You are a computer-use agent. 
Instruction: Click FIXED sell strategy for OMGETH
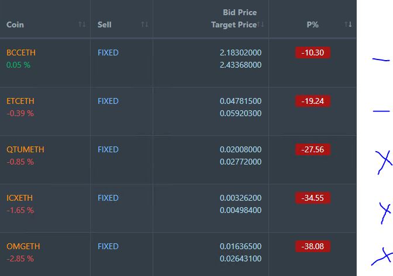pyautogui.click(x=108, y=246)
